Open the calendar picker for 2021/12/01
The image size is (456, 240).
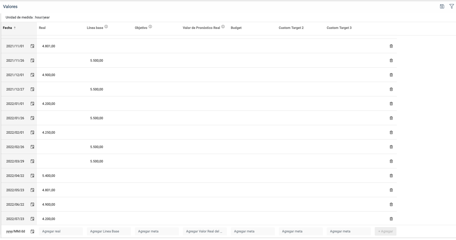click(x=33, y=75)
